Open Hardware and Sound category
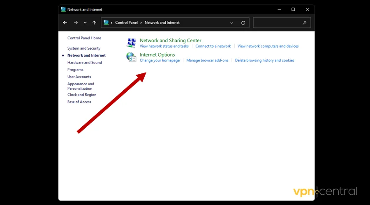This screenshot has width=370, height=205. click(85, 62)
